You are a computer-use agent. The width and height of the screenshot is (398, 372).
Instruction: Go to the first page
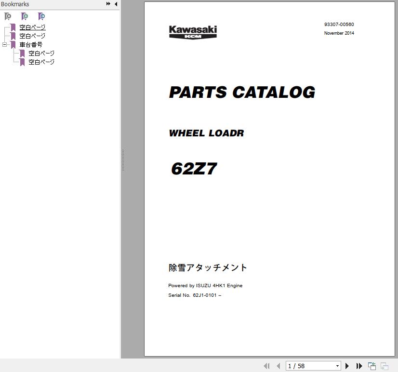(266, 366)
